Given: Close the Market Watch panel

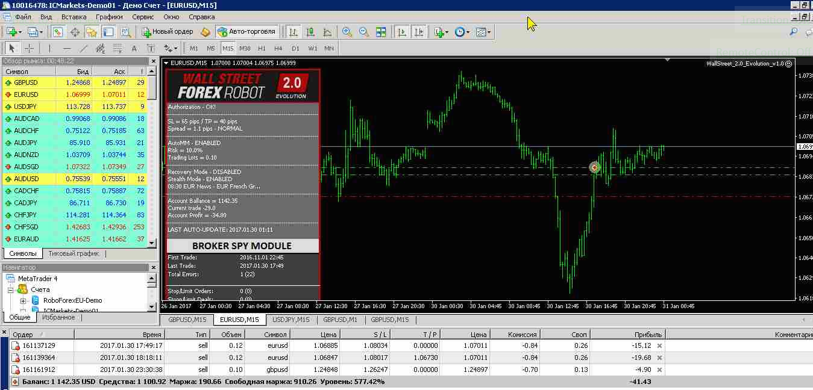Looking at the screenshot, I should (152, 61).
